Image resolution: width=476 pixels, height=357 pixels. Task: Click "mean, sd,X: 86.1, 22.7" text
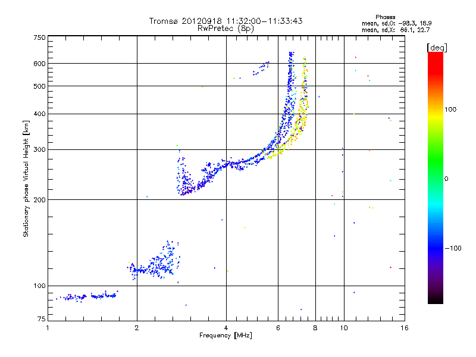tap(396, 30)
